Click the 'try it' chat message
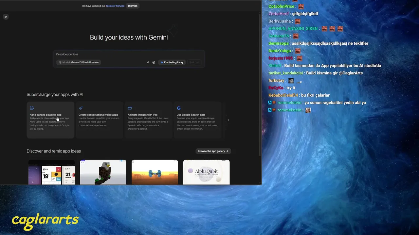Image resolution: width=419 pixels, height=235 pixels. 291,88
